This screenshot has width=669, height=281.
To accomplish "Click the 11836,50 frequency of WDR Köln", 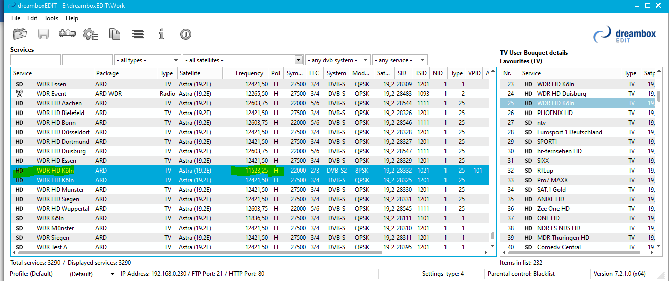I will pyautogui.click(x=256, y=218).
